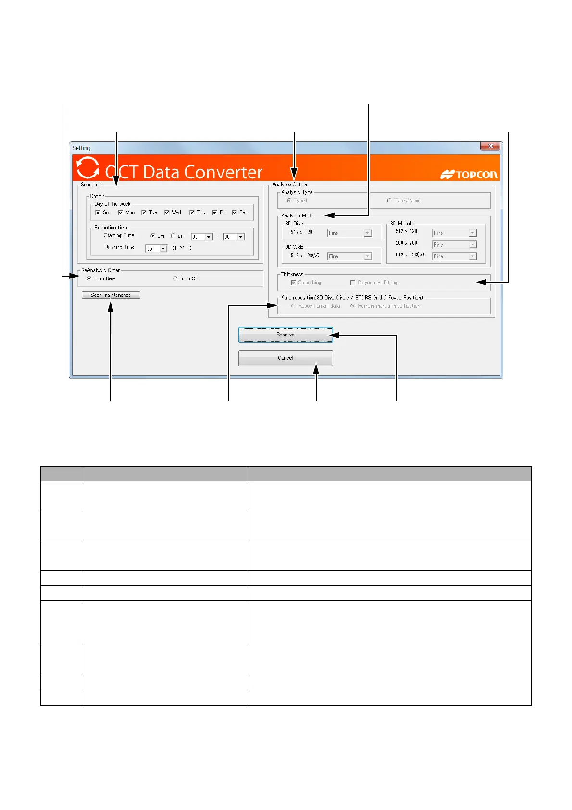The height and width of the screenshot is (810, 572).
Task: Click the Reserve button
Action: coord(286,335)
